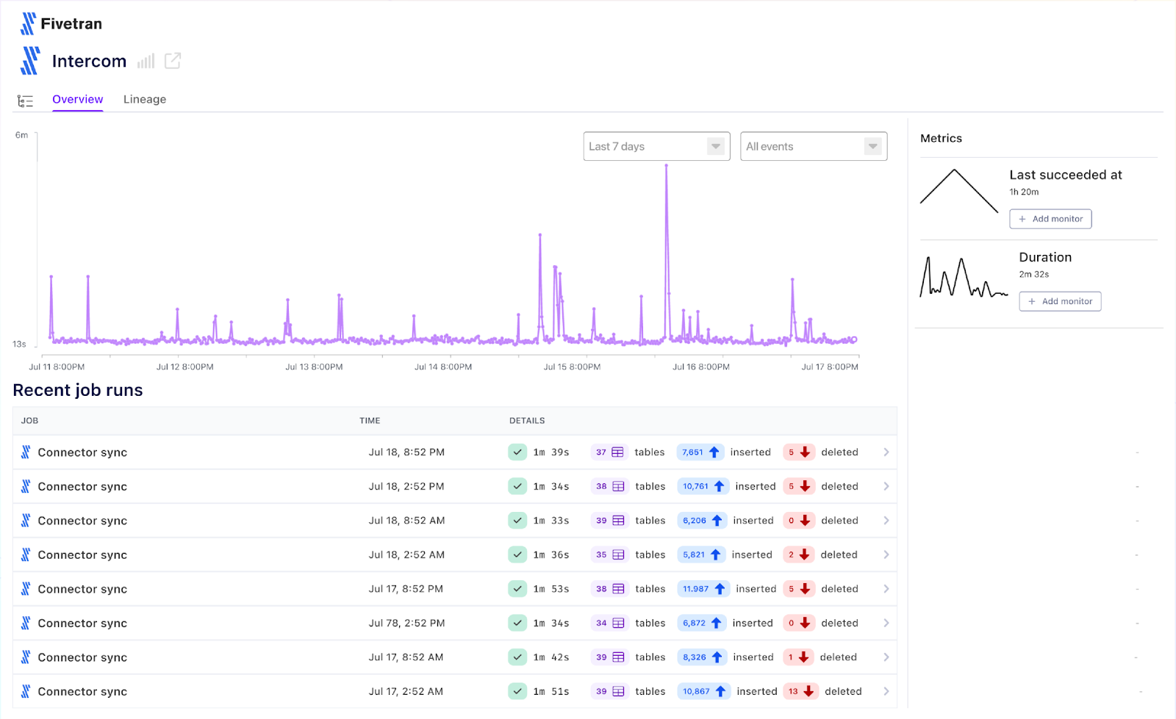Switch to the Overview tab
This screenshot has width=1176, height=719.
pos(77,99)
